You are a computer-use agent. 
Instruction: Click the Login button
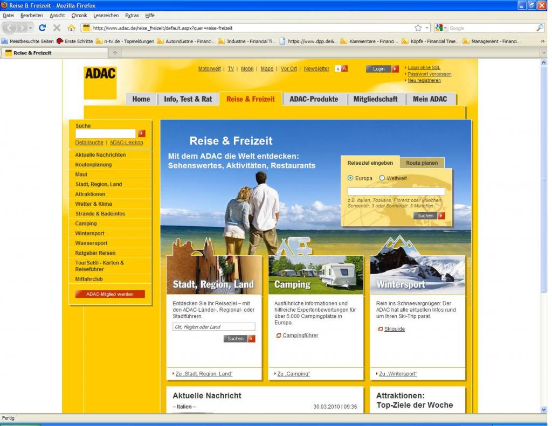[382, 69]
